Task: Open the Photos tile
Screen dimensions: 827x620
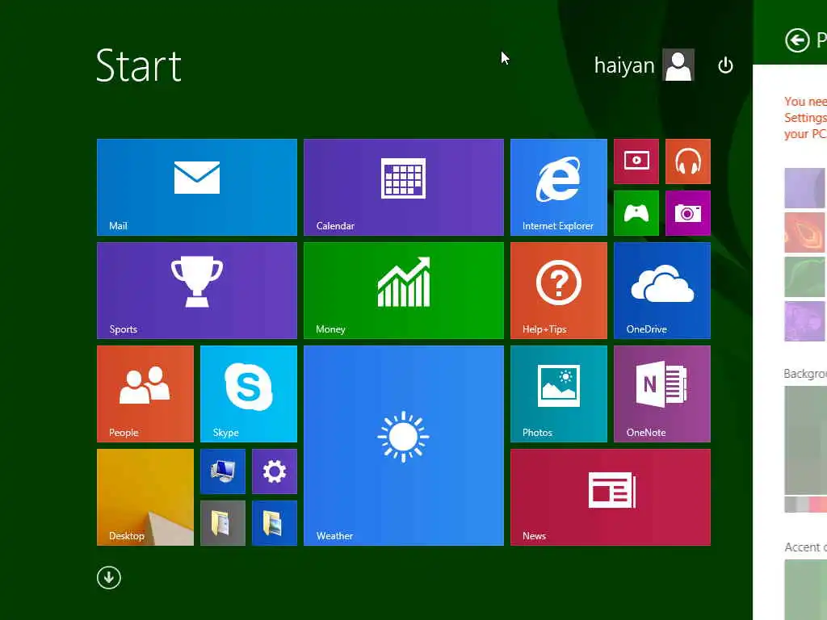Action: tap(559, 394)
